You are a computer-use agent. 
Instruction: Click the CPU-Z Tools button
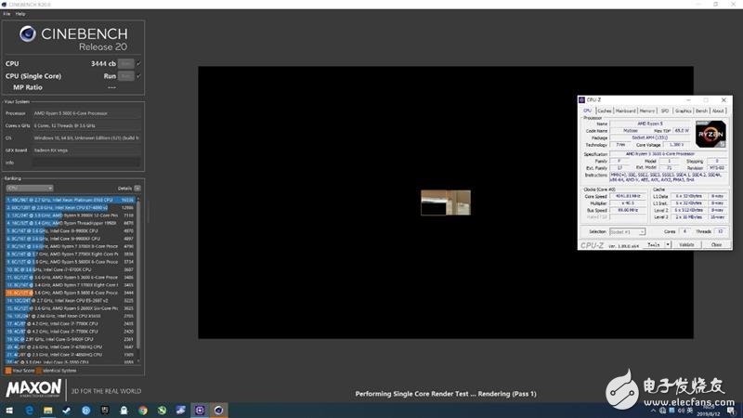[654, 244]
